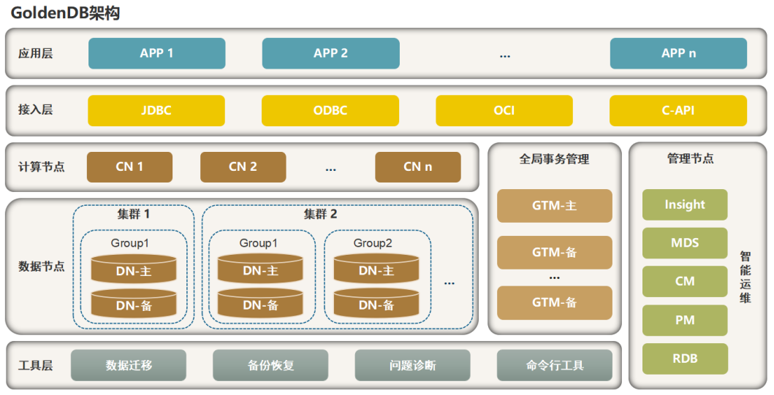Select the 集群 2 heading
Screen dimensions: 774x395
point(320,214)
